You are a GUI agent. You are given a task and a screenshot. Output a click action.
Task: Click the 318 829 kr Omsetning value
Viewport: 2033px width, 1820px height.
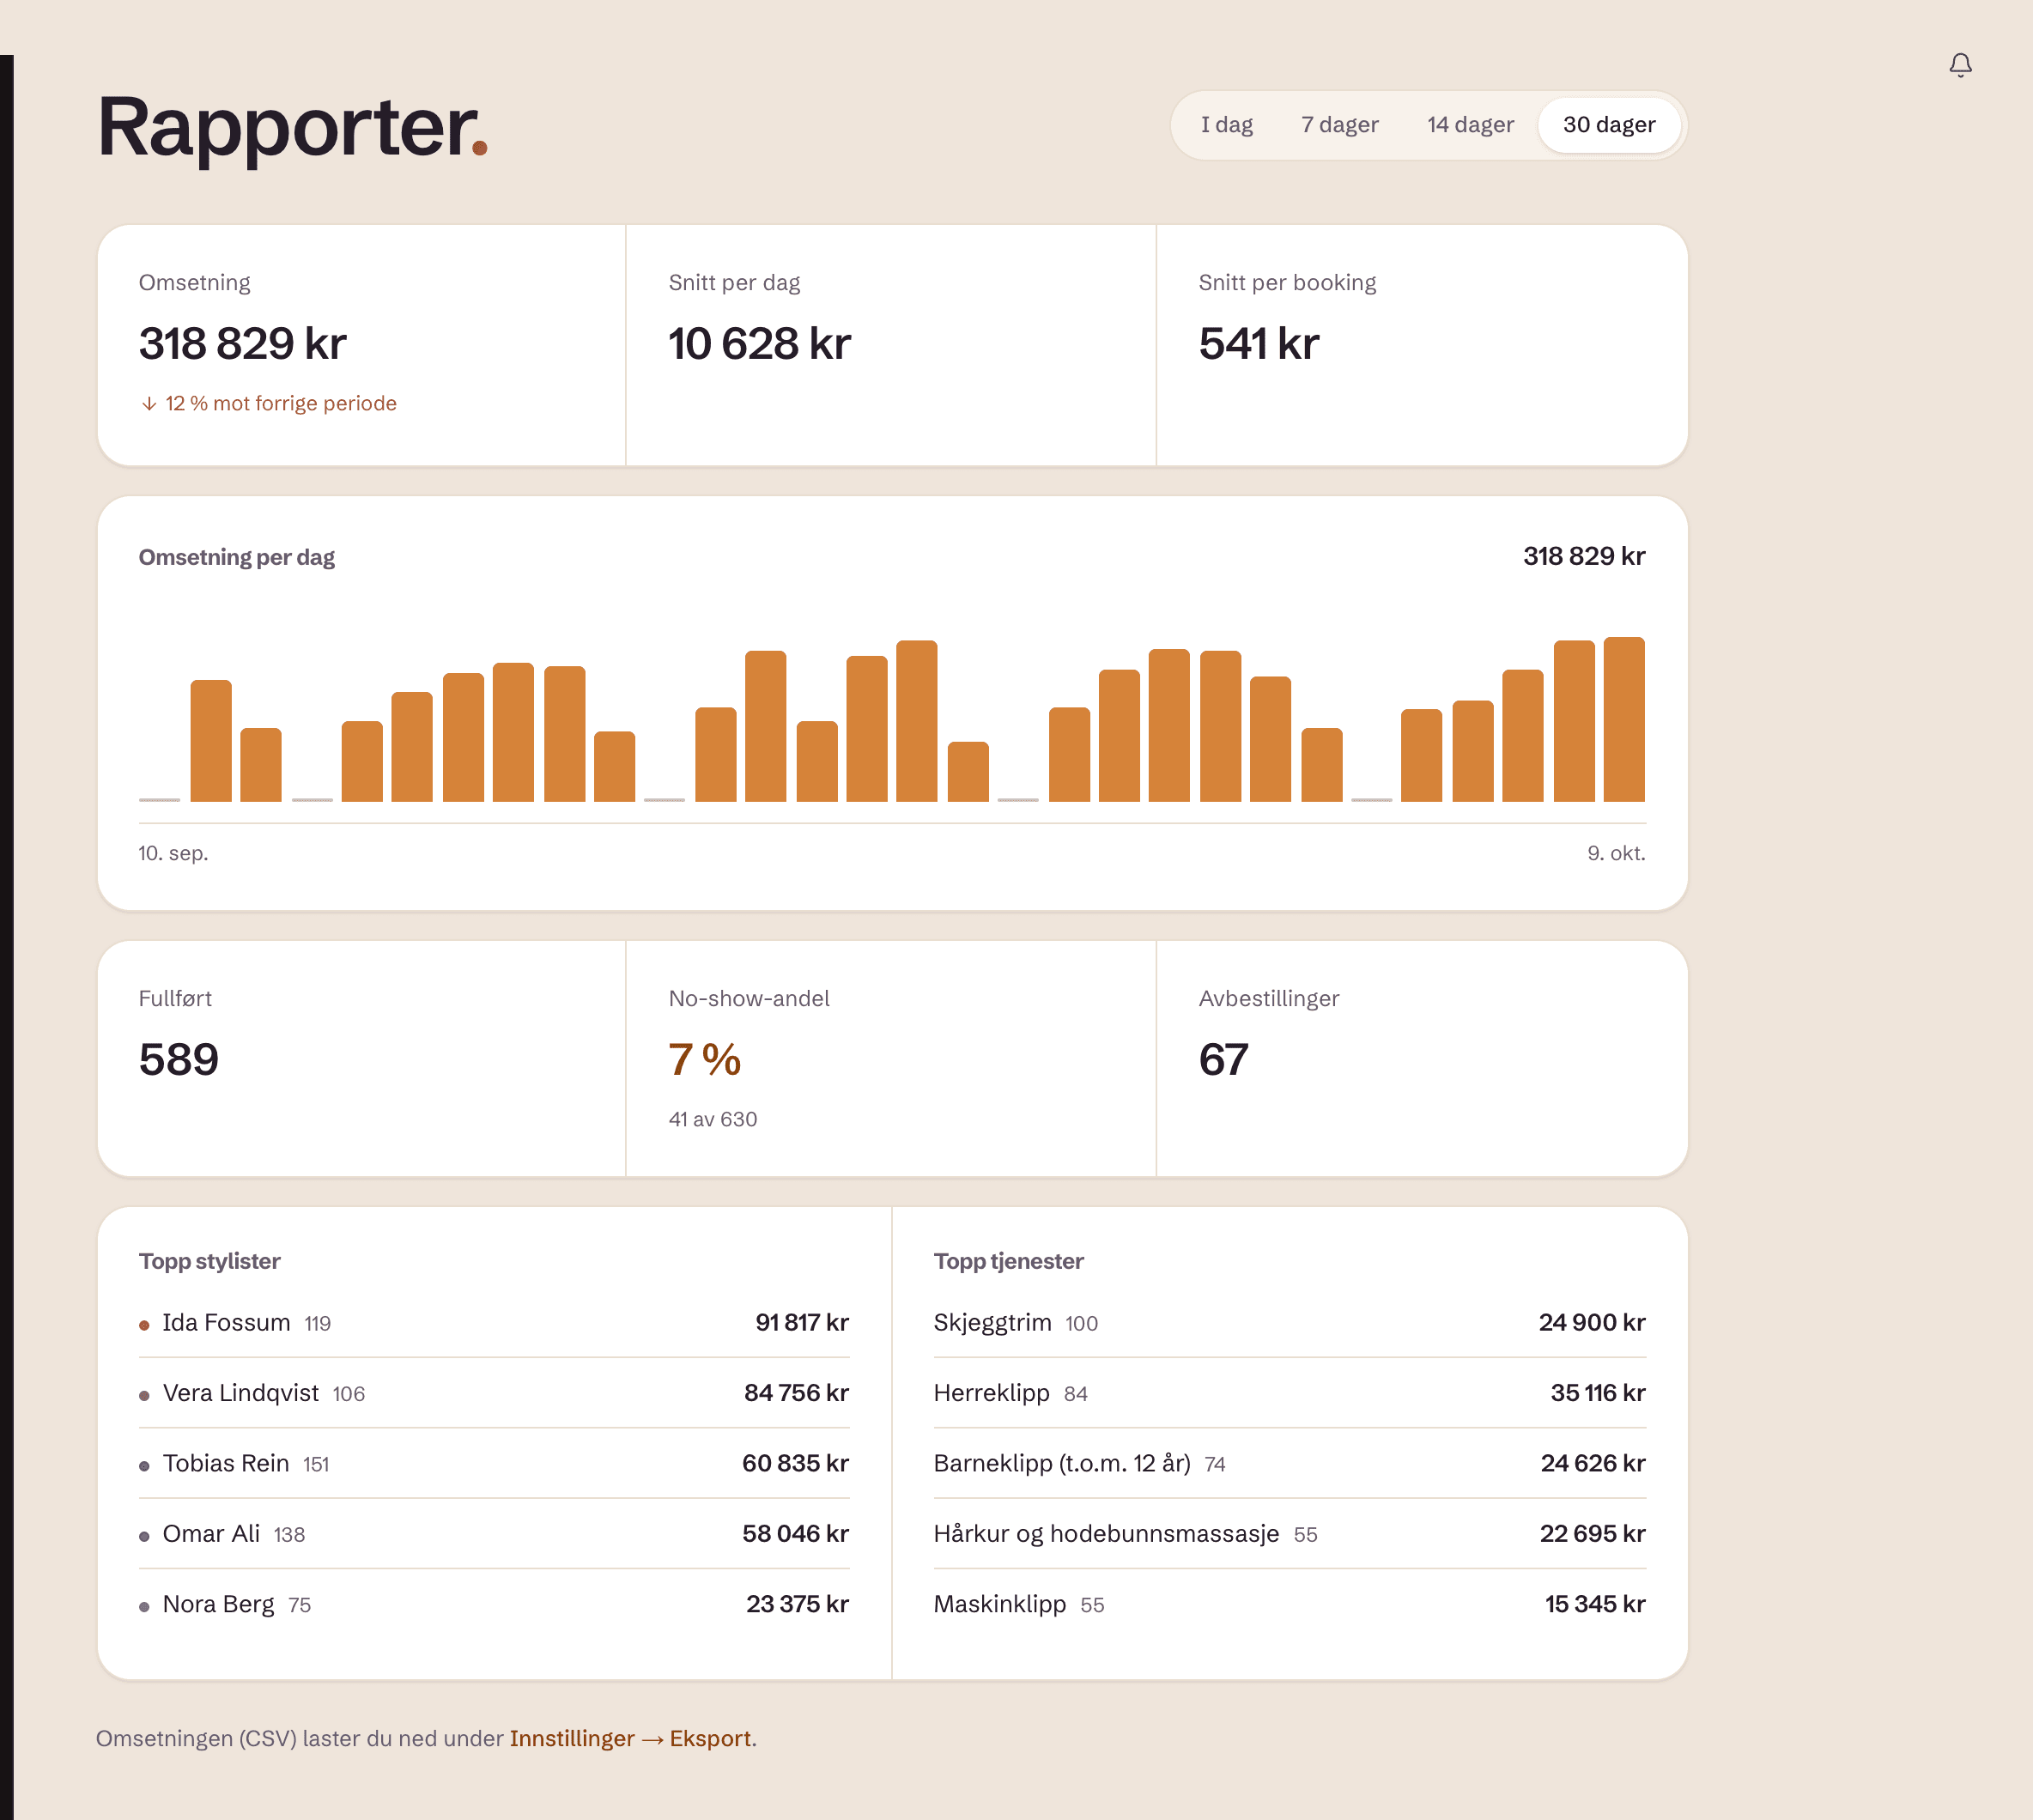coord(242,344)
